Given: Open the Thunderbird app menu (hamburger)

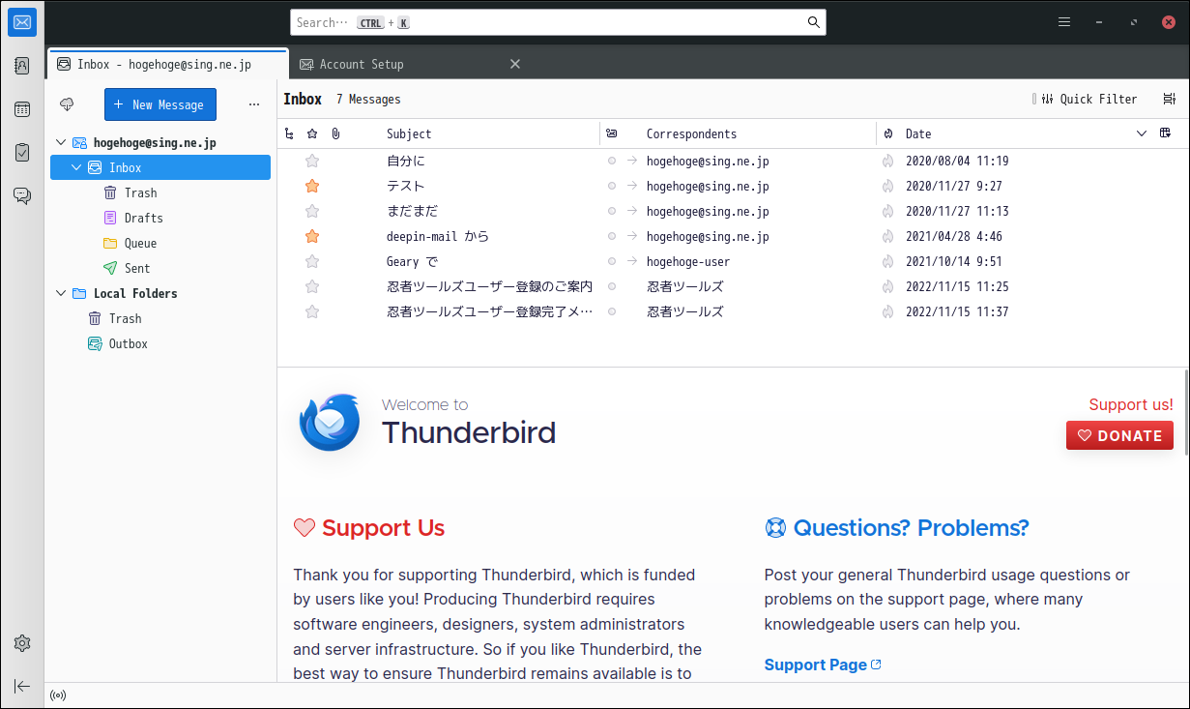Looking at the screenshot, I should pyautogui.click(x=1064, y=22).
